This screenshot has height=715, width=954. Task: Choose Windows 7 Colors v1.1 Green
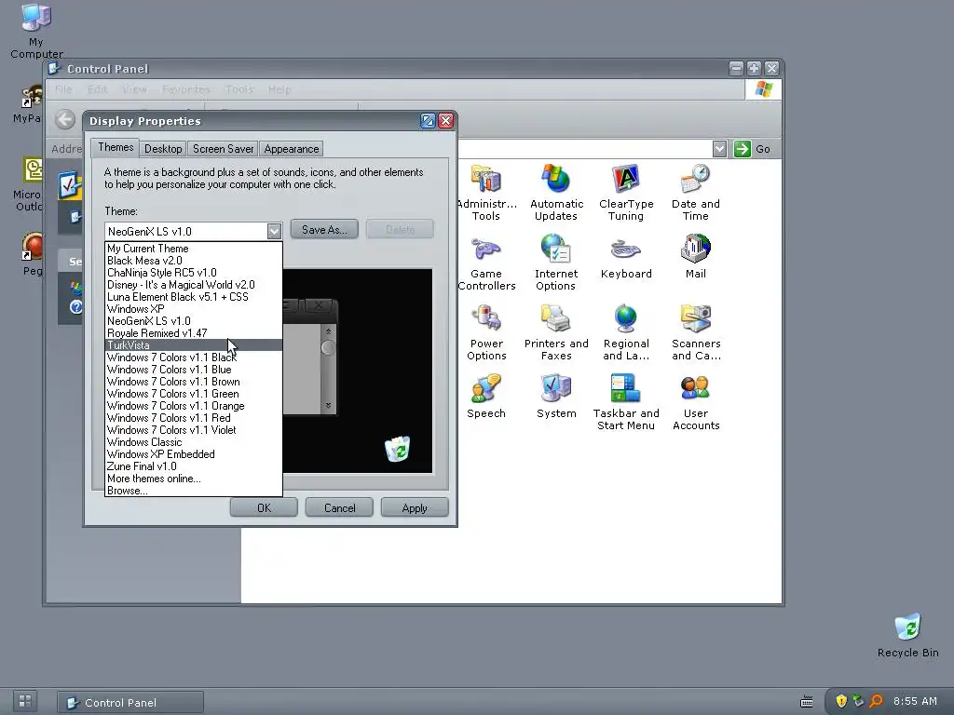pos(194,394)
